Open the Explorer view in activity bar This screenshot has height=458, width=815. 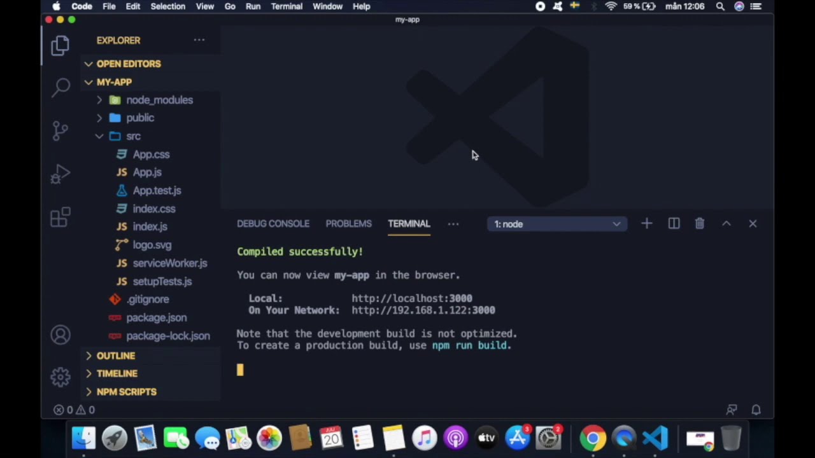60,45
